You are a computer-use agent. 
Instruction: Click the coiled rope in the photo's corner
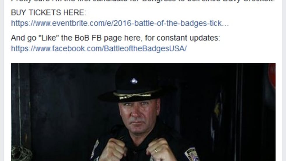[22, 153]
